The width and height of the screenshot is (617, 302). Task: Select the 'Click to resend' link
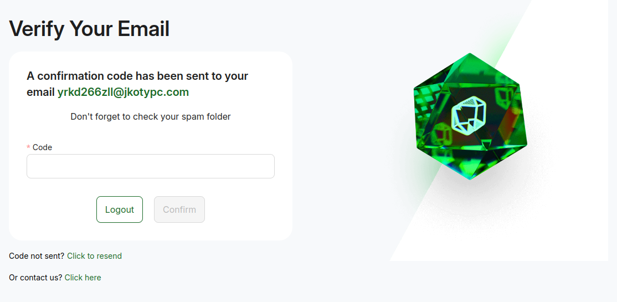[x=95, y=256]
